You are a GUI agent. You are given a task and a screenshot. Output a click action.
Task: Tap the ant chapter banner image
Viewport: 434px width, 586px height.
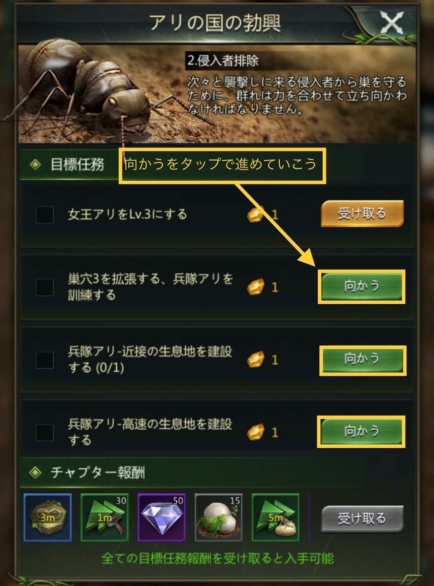point(217,94)
